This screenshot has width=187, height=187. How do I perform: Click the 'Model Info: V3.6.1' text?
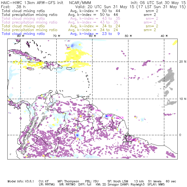pyautogui.click(x=21, y=181)
